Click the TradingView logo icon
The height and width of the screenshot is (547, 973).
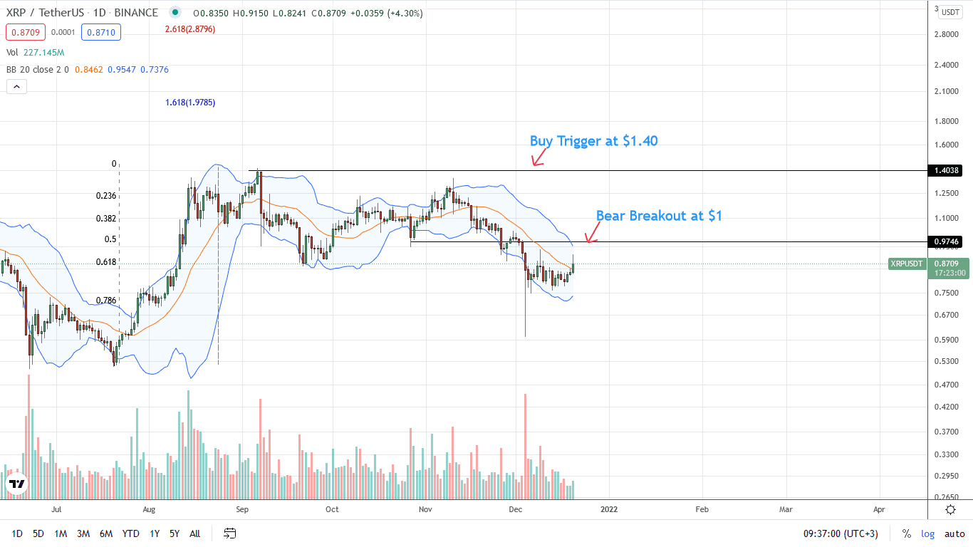click(16, 485)
